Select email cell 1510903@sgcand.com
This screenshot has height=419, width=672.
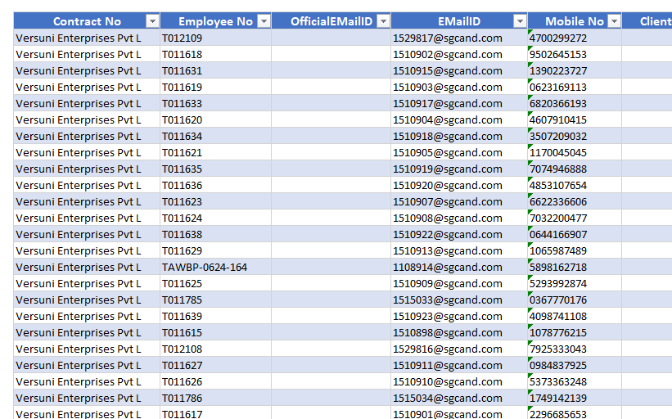(x=459, y=87)
